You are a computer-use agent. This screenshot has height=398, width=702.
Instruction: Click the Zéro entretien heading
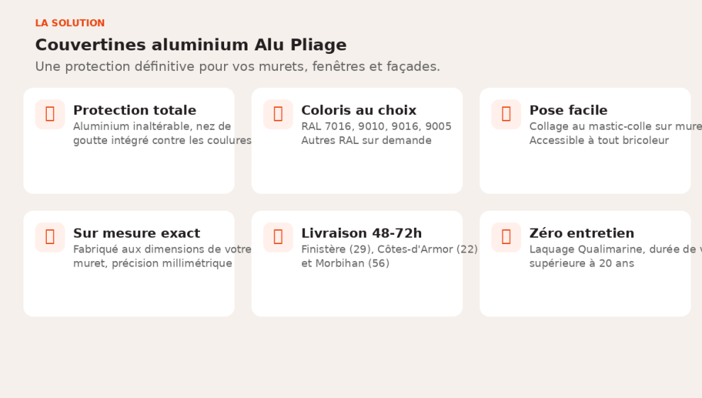point(581,233)
